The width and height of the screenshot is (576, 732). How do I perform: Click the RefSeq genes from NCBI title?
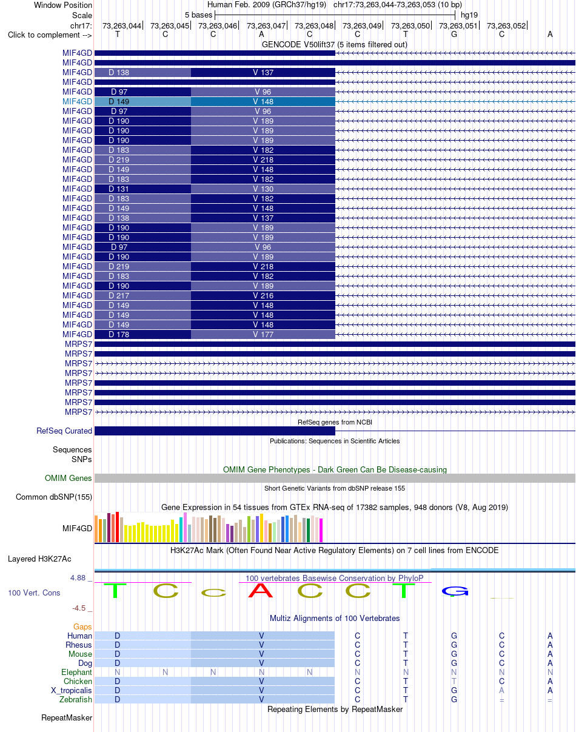(335, 421)
